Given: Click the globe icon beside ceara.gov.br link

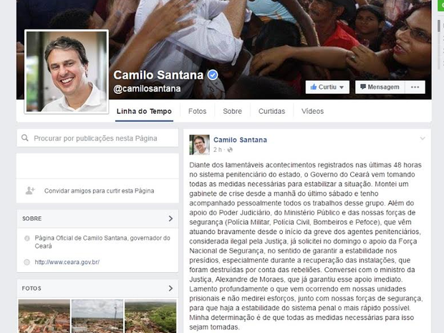Looking at the screenshot, I should [27, 262].
